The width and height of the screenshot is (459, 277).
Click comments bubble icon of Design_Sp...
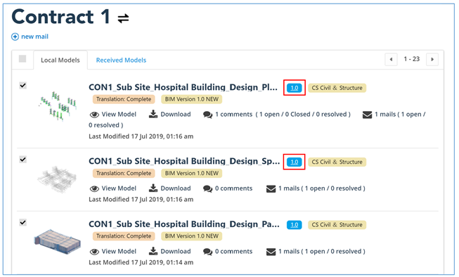coord(208,189)
